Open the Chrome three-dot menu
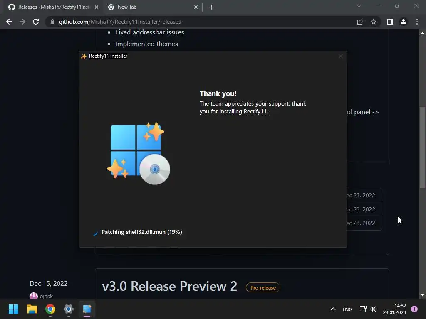This screenshot has height=319, width=426. point(417,22)
